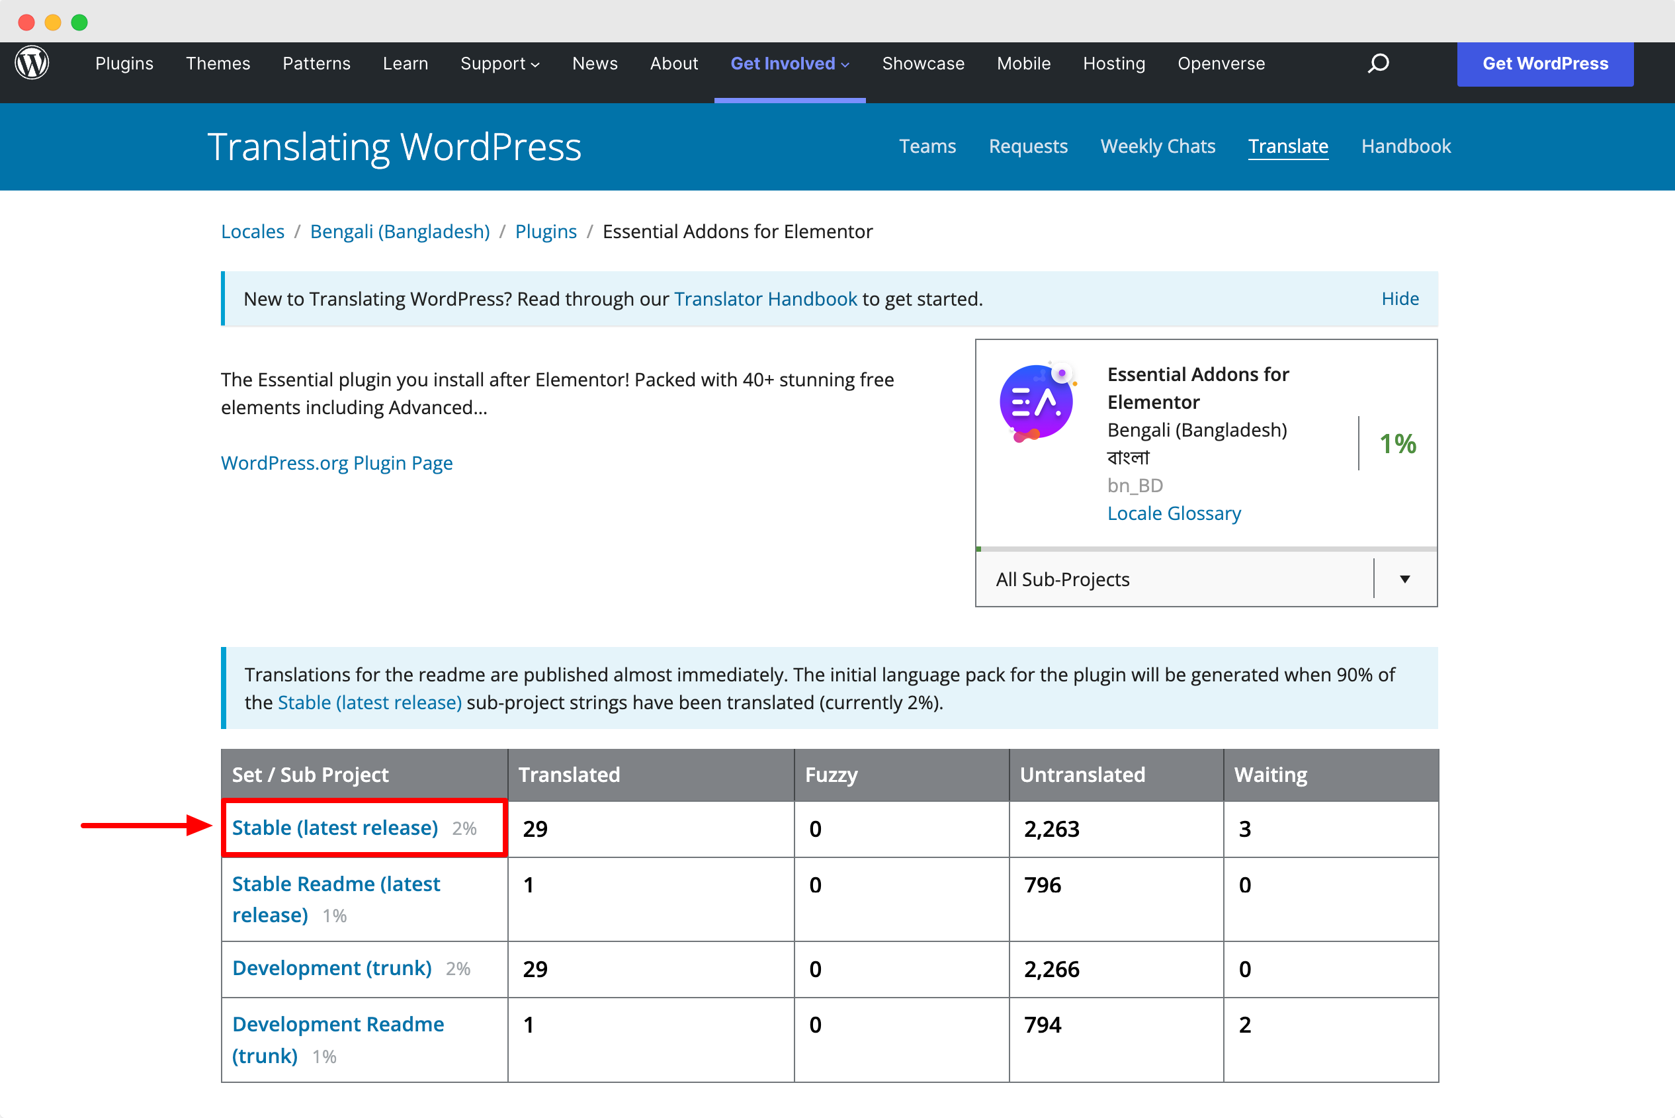Open the Openverse menu item
The image size is (1675, 1118).
point(1221,64)
